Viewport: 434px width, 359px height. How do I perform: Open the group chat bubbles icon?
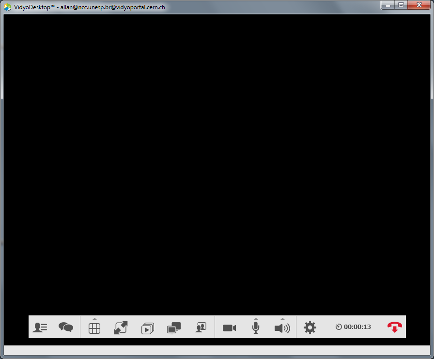pyautogui.click(x=66, y=327)
